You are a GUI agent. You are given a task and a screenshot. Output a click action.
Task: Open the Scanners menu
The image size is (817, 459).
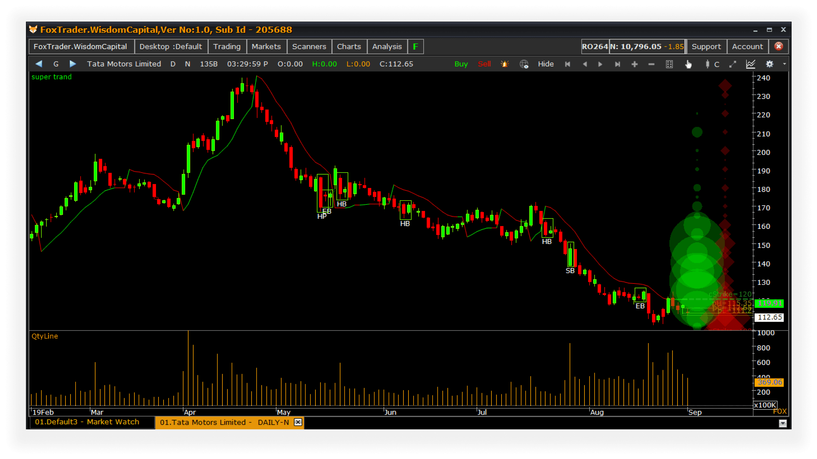tap(309, 46)
